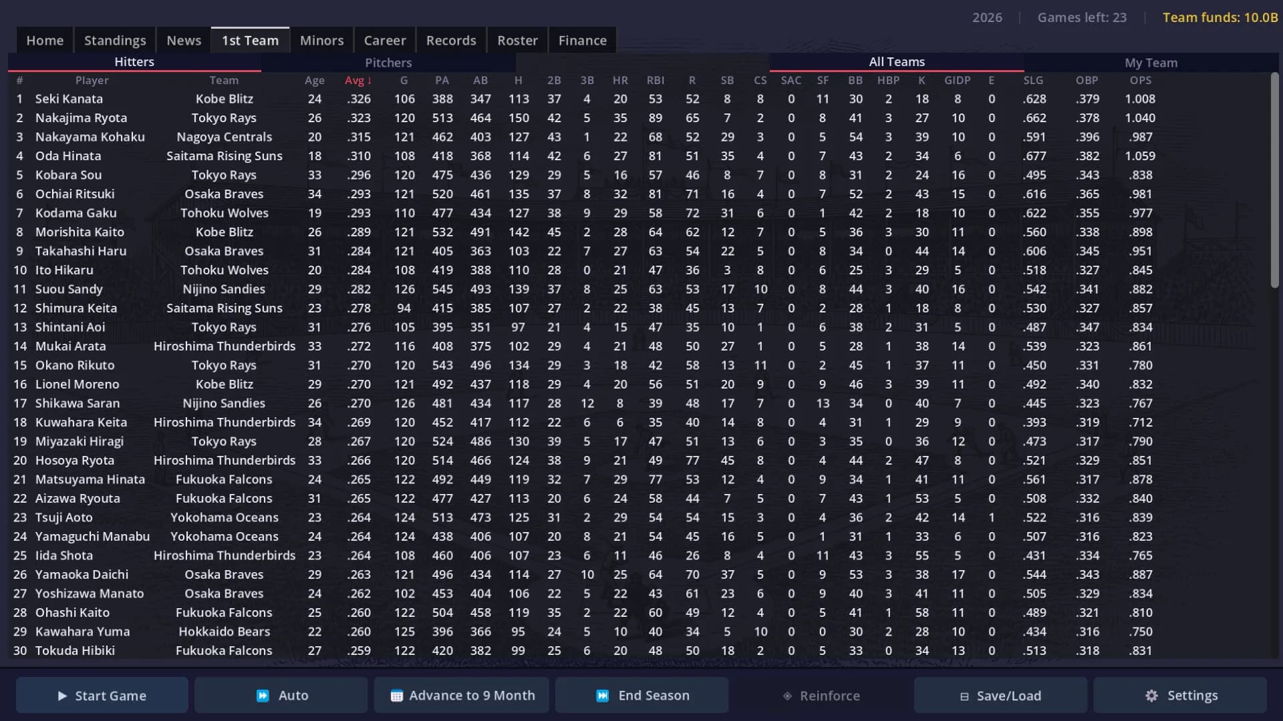Screen dimensions: 1283x721
Task: Select player Suou Sandy
Action: (x=69, y=289)
